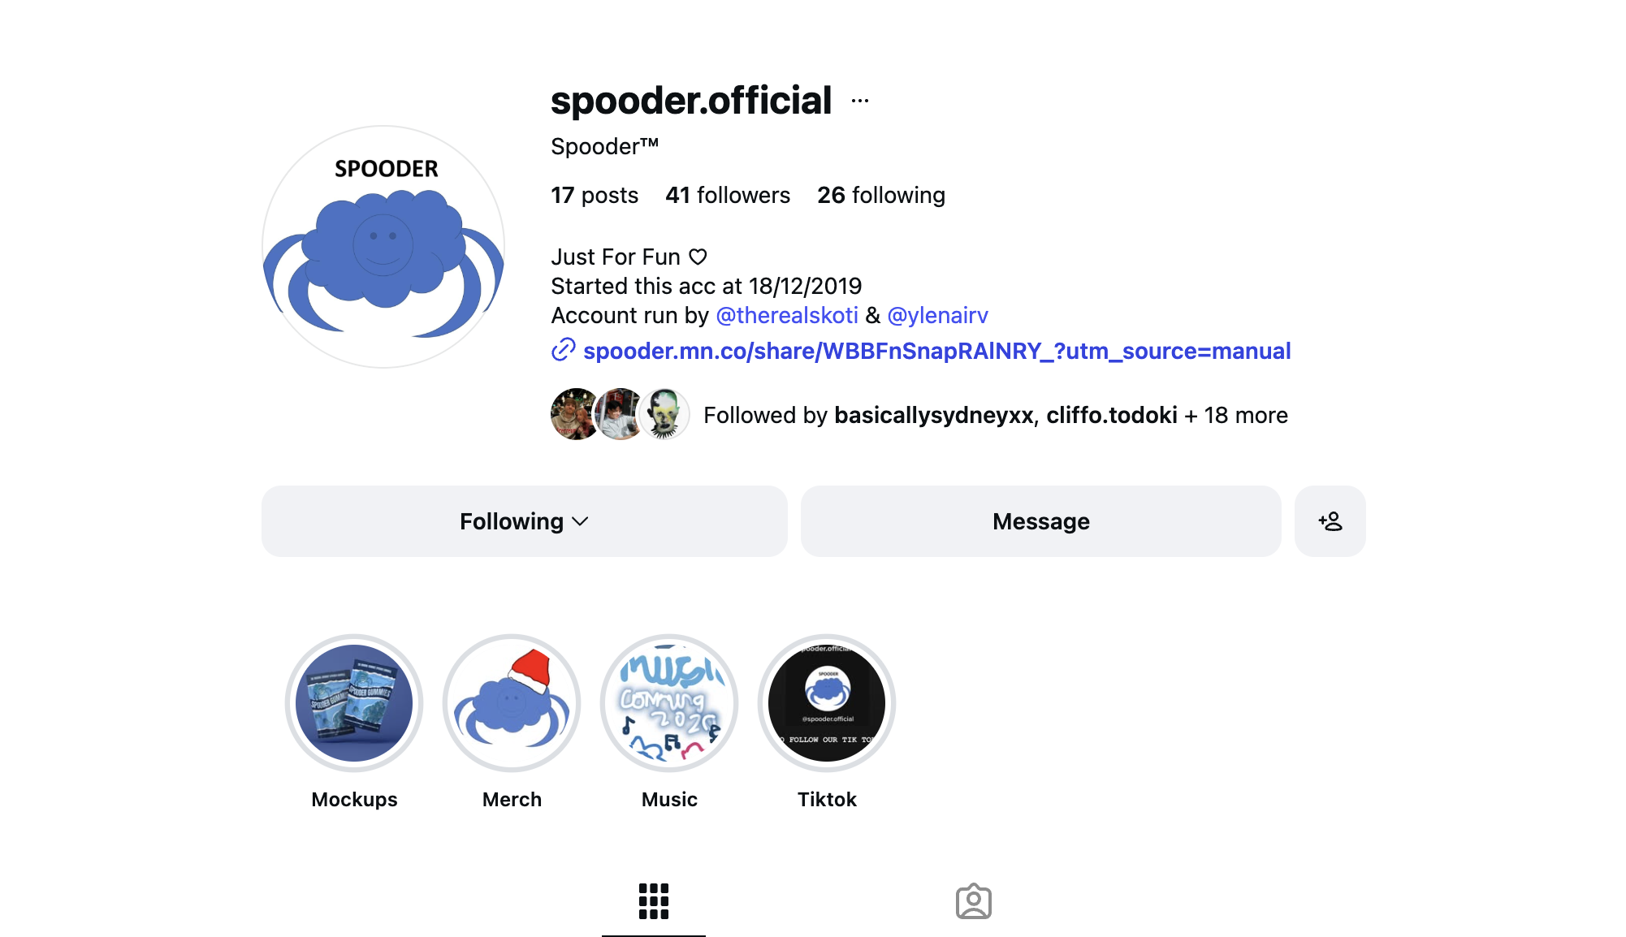Click the Spooder profile picture

383,247
